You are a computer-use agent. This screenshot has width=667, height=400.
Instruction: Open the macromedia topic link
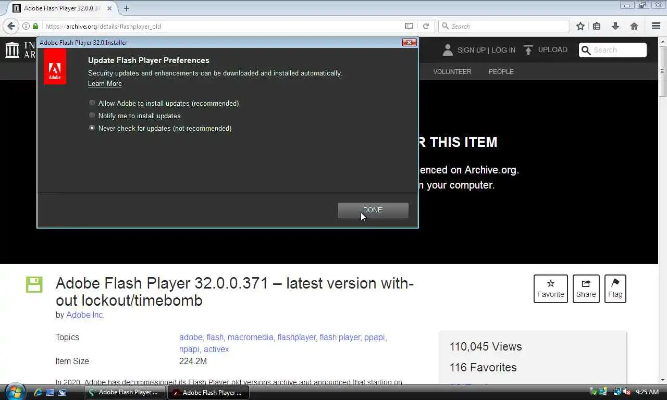point(250,337)
